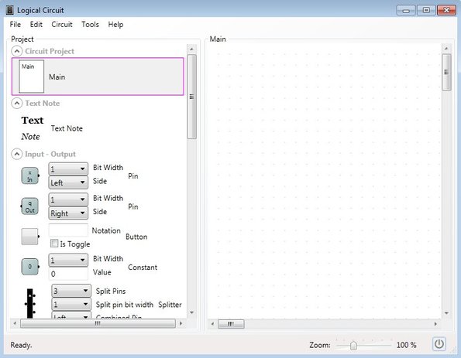Image resolution: width=461 pixels, height=358 pixels.
Task: Click Main canvas scroll left arrow
Action: [x=212, y=324]
